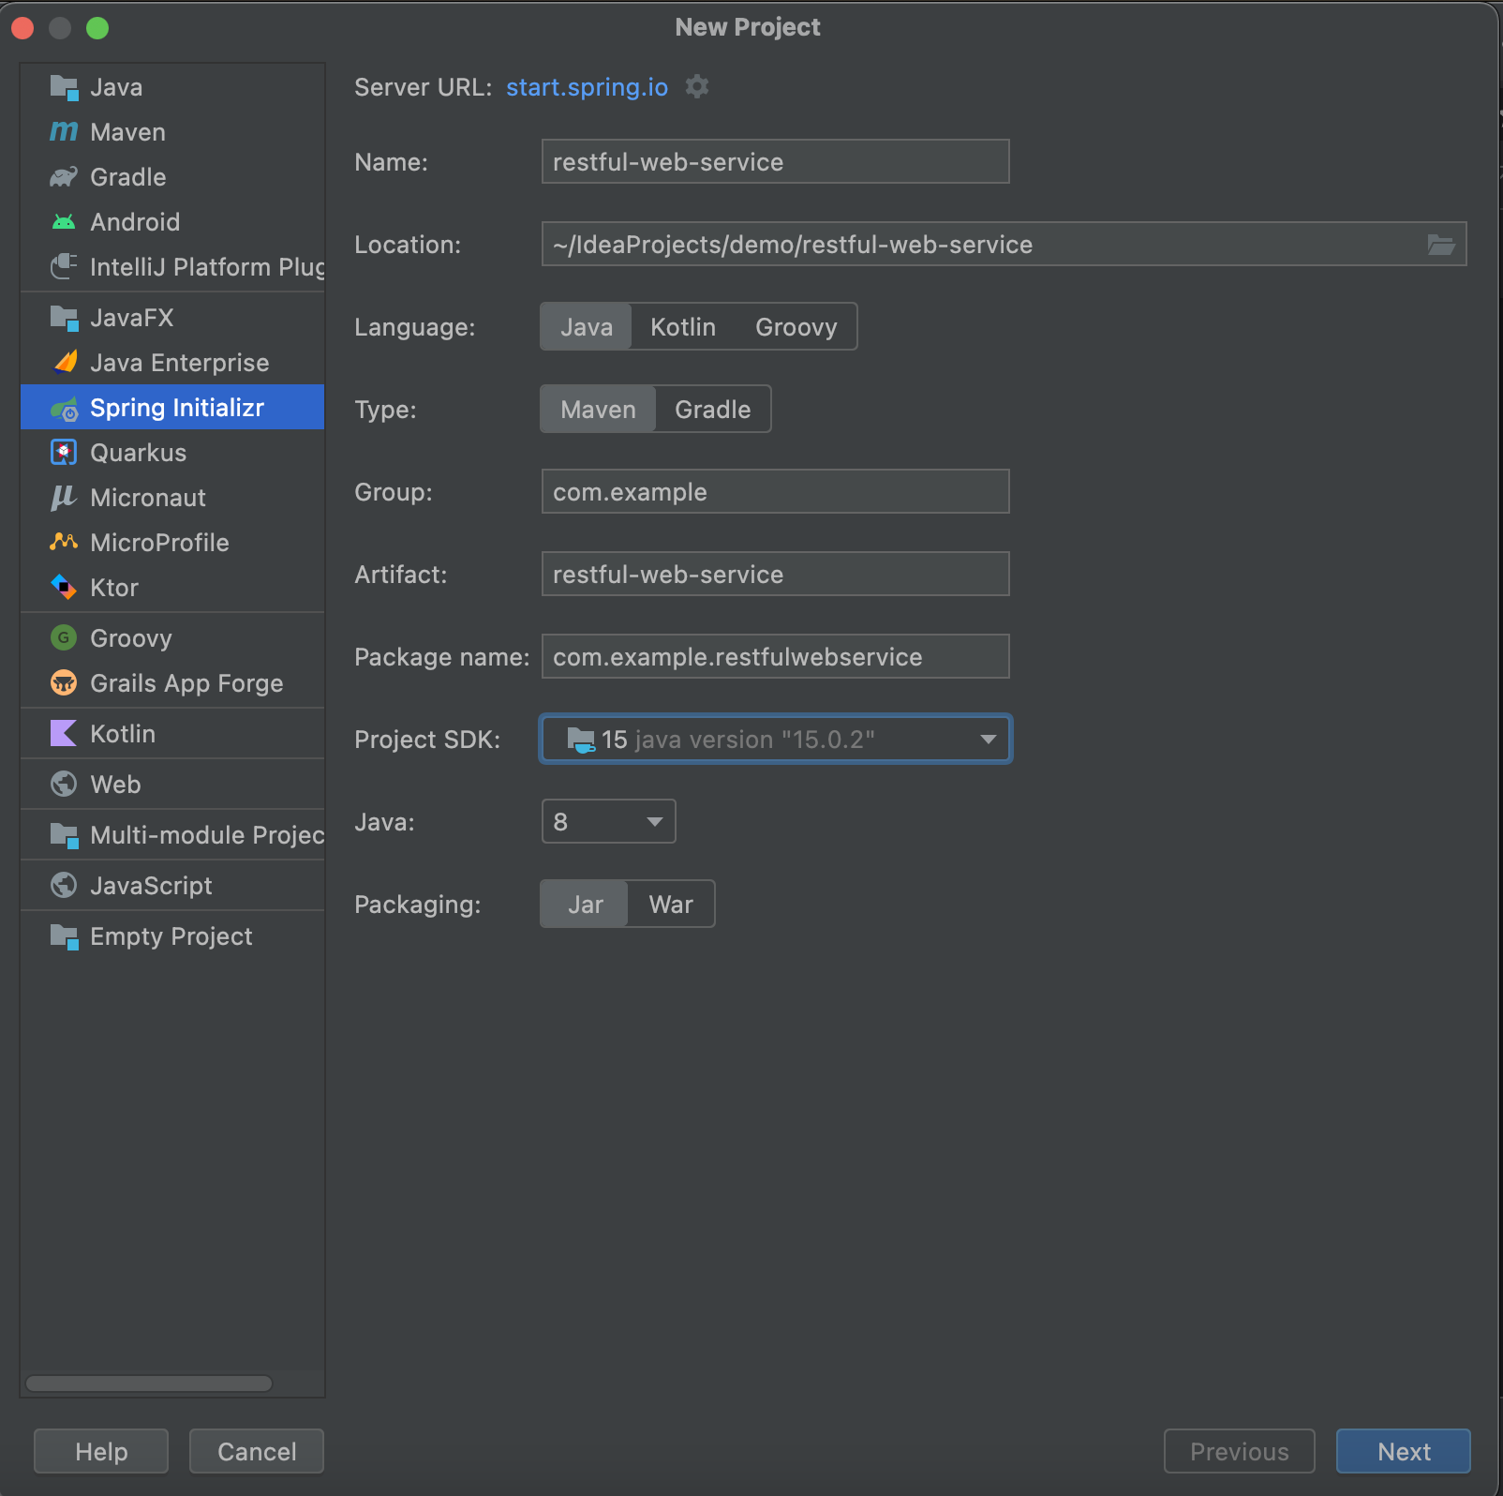Click the Maven 'm' icon
This screenshot has height=1496, width=1503.
coord(64,132)
